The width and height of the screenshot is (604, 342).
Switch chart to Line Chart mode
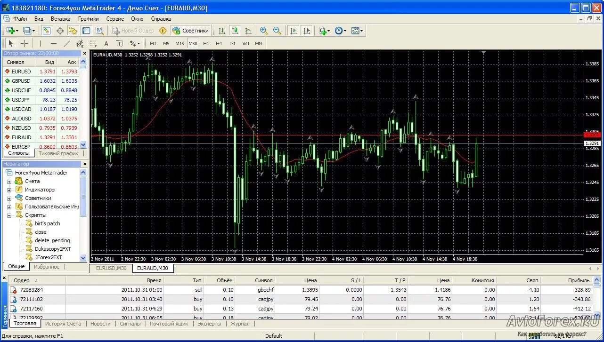[248, 31]
